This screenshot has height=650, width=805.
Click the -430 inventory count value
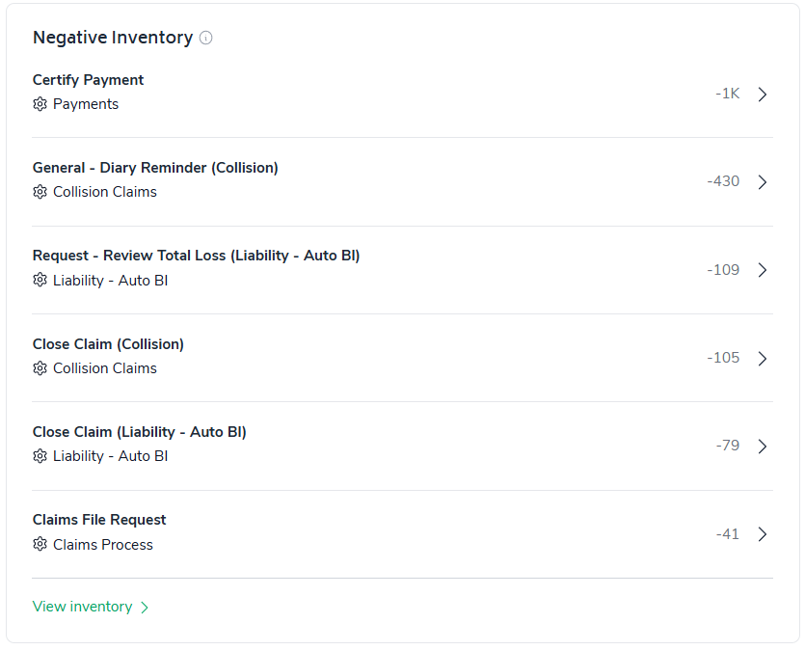click(723, 181)
